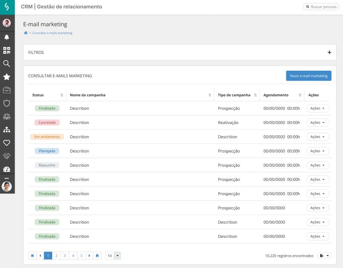Open the handshake icon in sidebar
The width and height of the screenshot is (343, 268).
(6, 156)
